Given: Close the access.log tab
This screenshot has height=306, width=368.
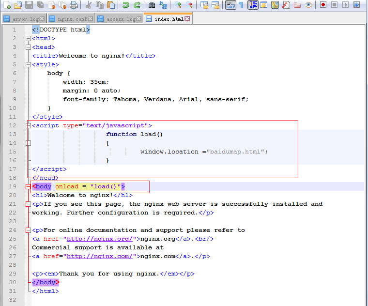Looking at the screenshot, I should [x=139, y=19].
